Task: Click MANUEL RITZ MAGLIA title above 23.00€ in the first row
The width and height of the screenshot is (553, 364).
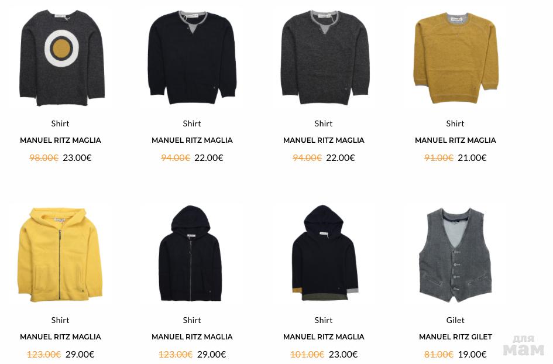Action: tap(60, 140)
